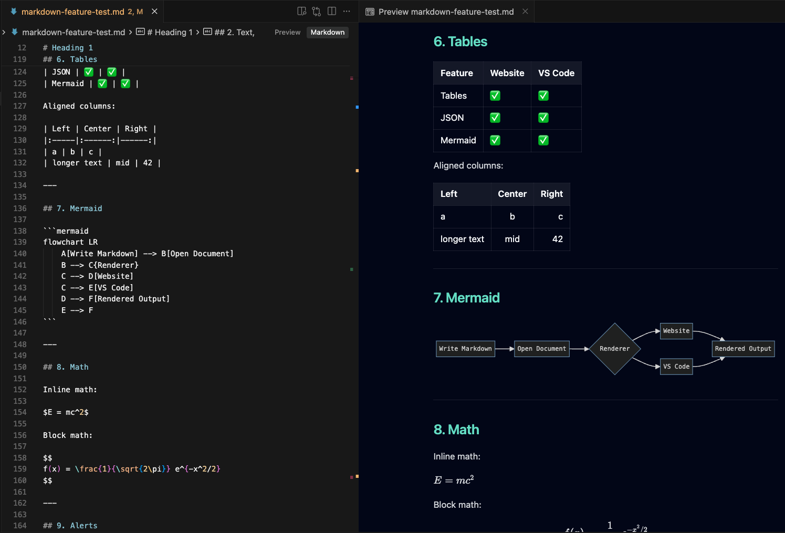Click the green marker in the editor overview ruler

click(x=352, y=269)
